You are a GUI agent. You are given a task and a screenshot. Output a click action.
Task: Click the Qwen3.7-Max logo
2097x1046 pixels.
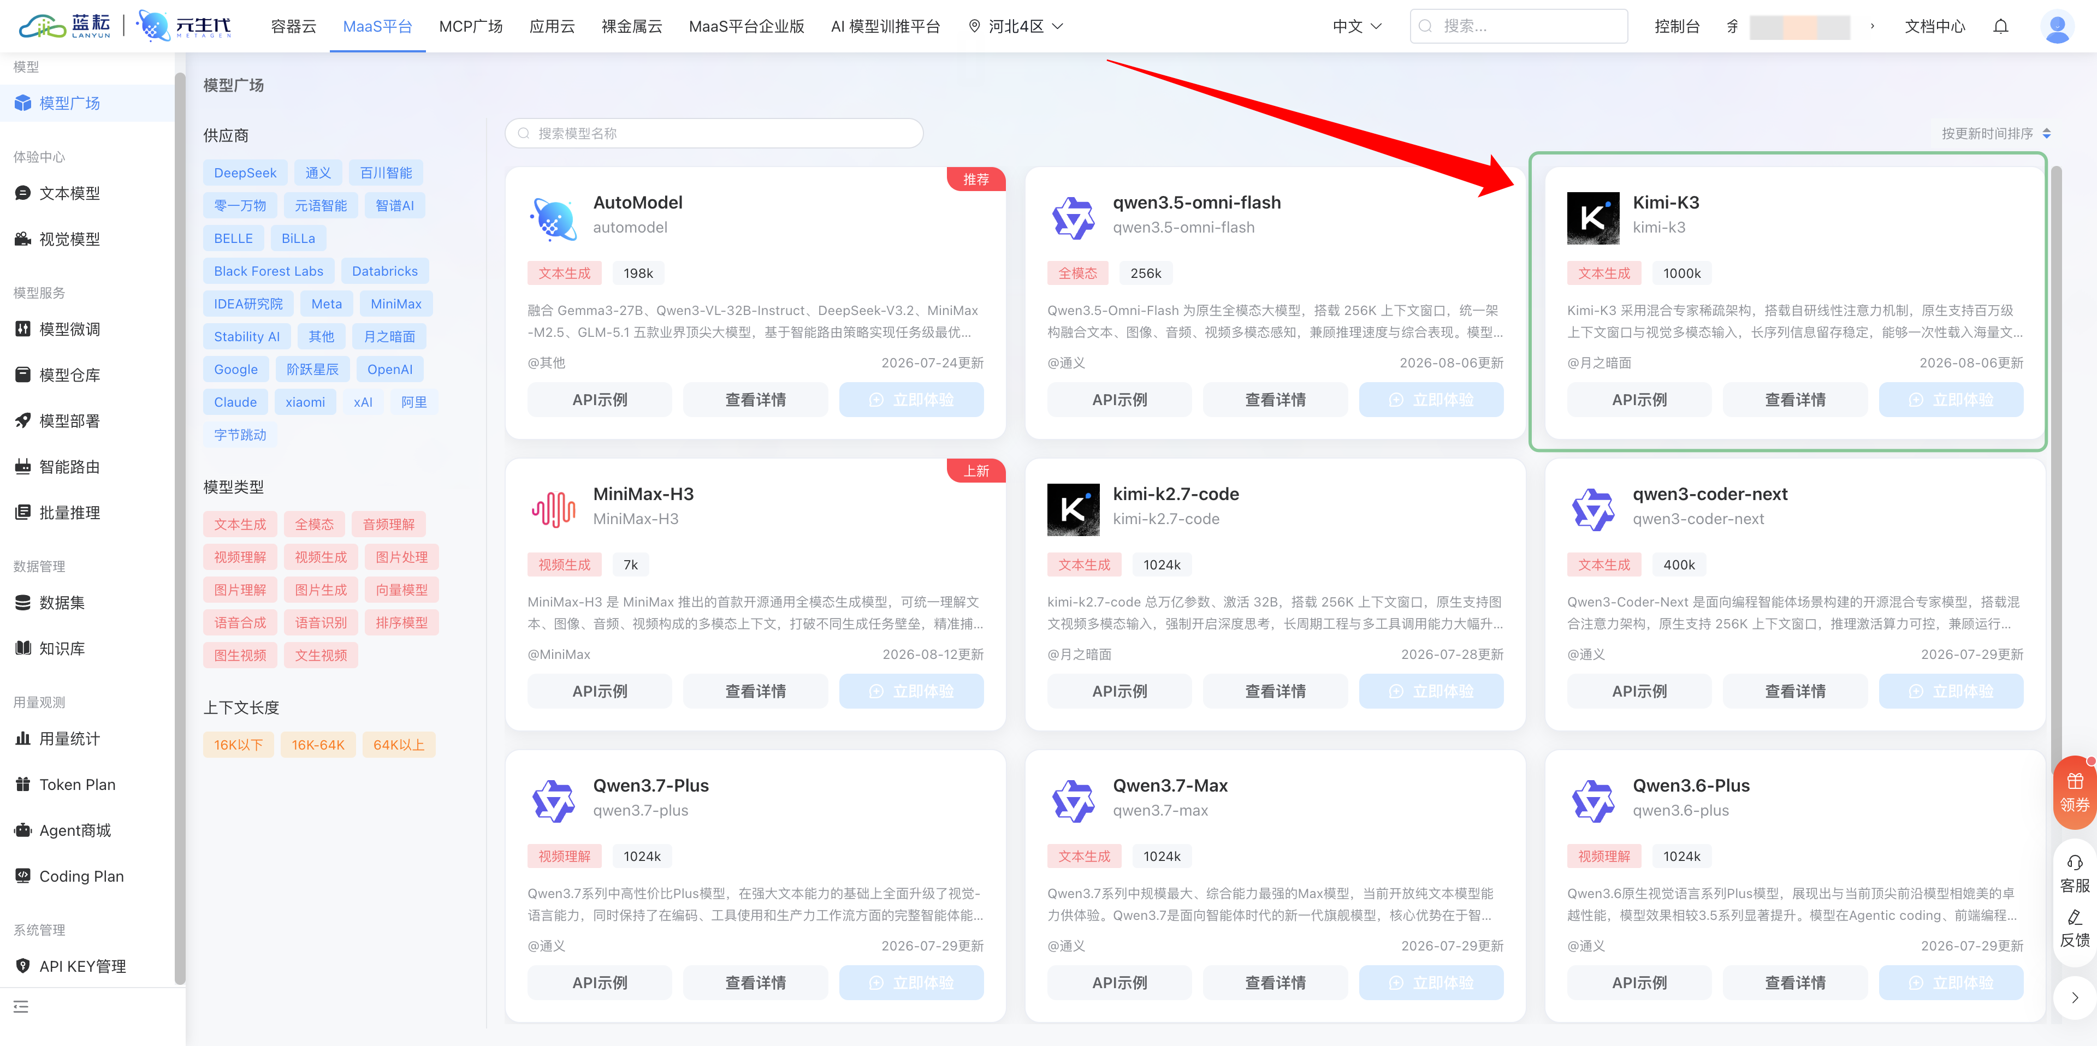pos(1073,800)
